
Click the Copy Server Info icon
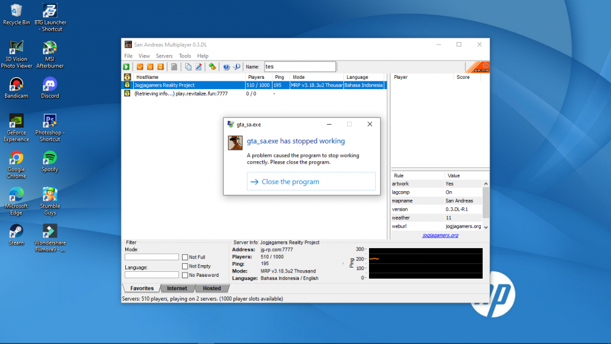coord(188,67)
